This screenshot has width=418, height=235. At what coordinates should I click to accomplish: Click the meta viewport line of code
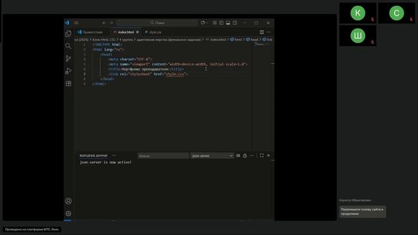point(178,64)
